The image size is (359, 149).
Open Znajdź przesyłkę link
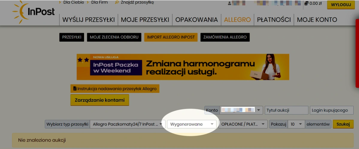[137, 3]
